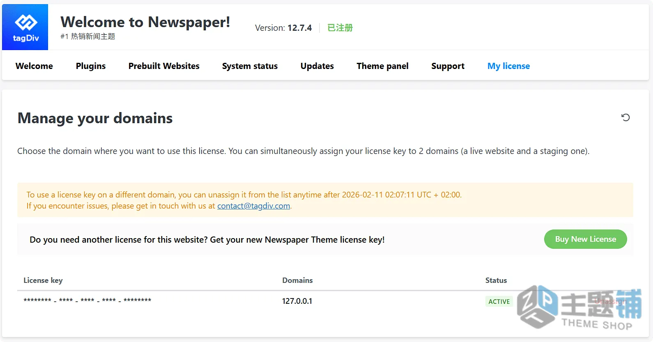Open the contact@tagdiv.com email link
The image size is (653, 342).
click(253, 206)
